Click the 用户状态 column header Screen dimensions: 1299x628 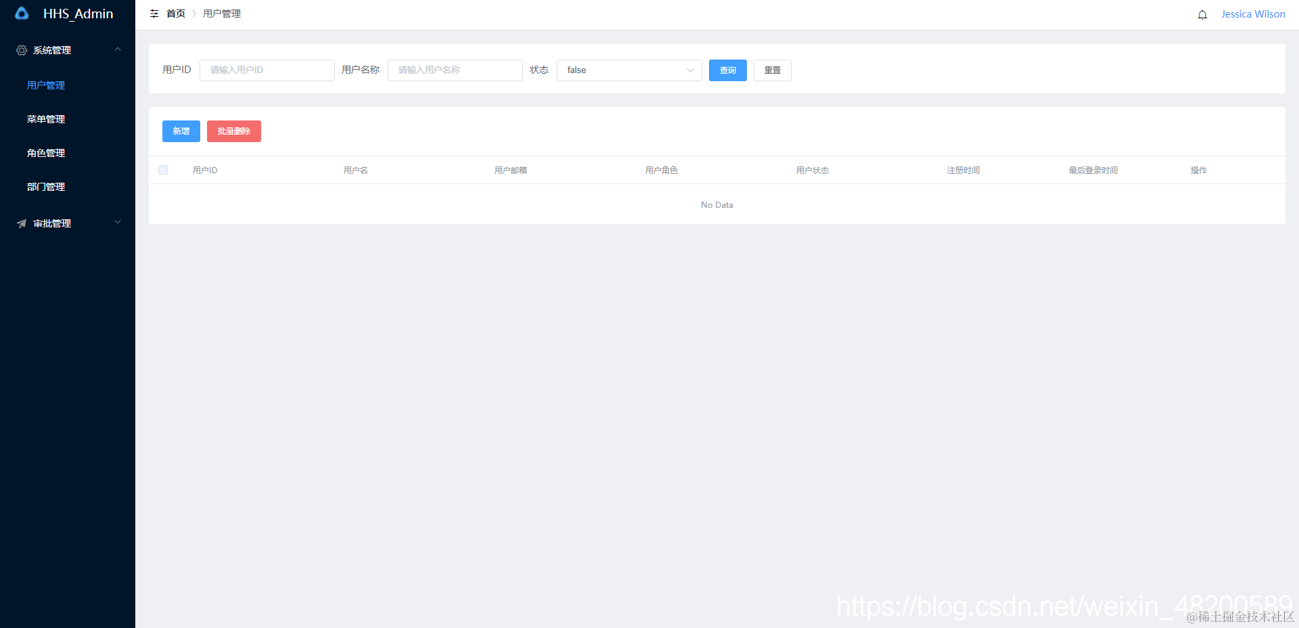pyautogui.click(x=813, y=171)
